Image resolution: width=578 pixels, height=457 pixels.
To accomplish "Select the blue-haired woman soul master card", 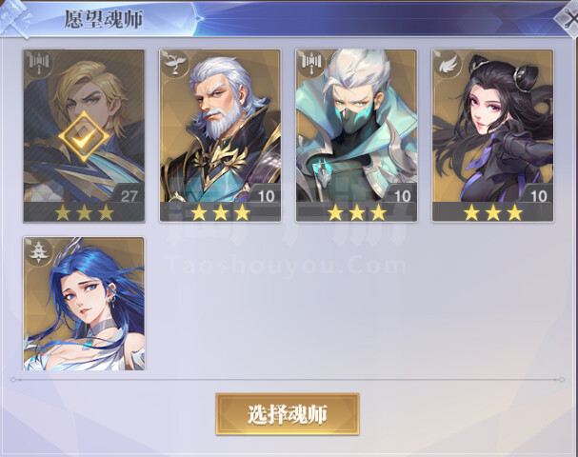I will [x=84, y=304].
